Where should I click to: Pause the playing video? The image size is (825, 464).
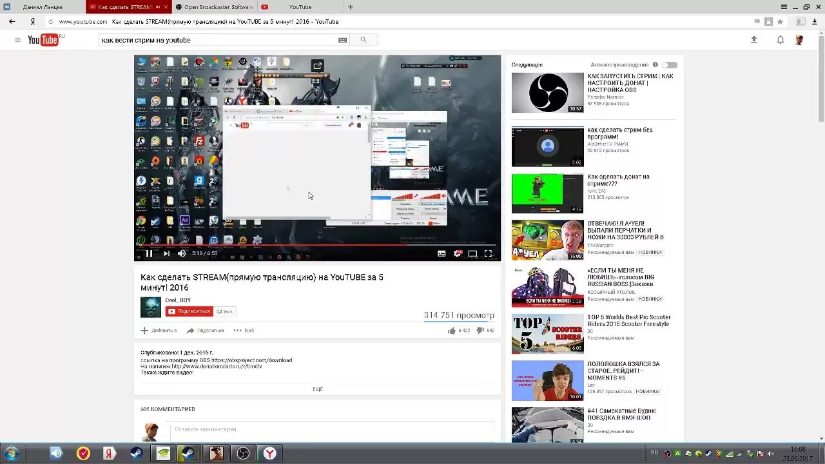tap(149, 253)
